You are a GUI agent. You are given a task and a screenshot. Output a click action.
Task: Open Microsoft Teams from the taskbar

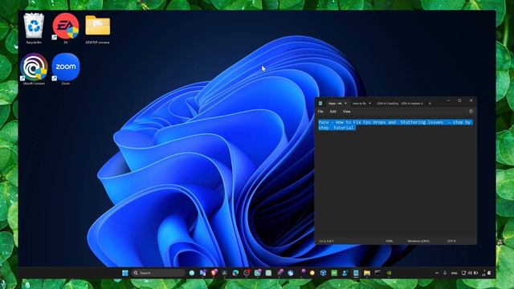pos(203,273)
